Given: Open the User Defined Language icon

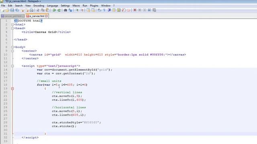Looking at the screenshot, I should point(114,10).
